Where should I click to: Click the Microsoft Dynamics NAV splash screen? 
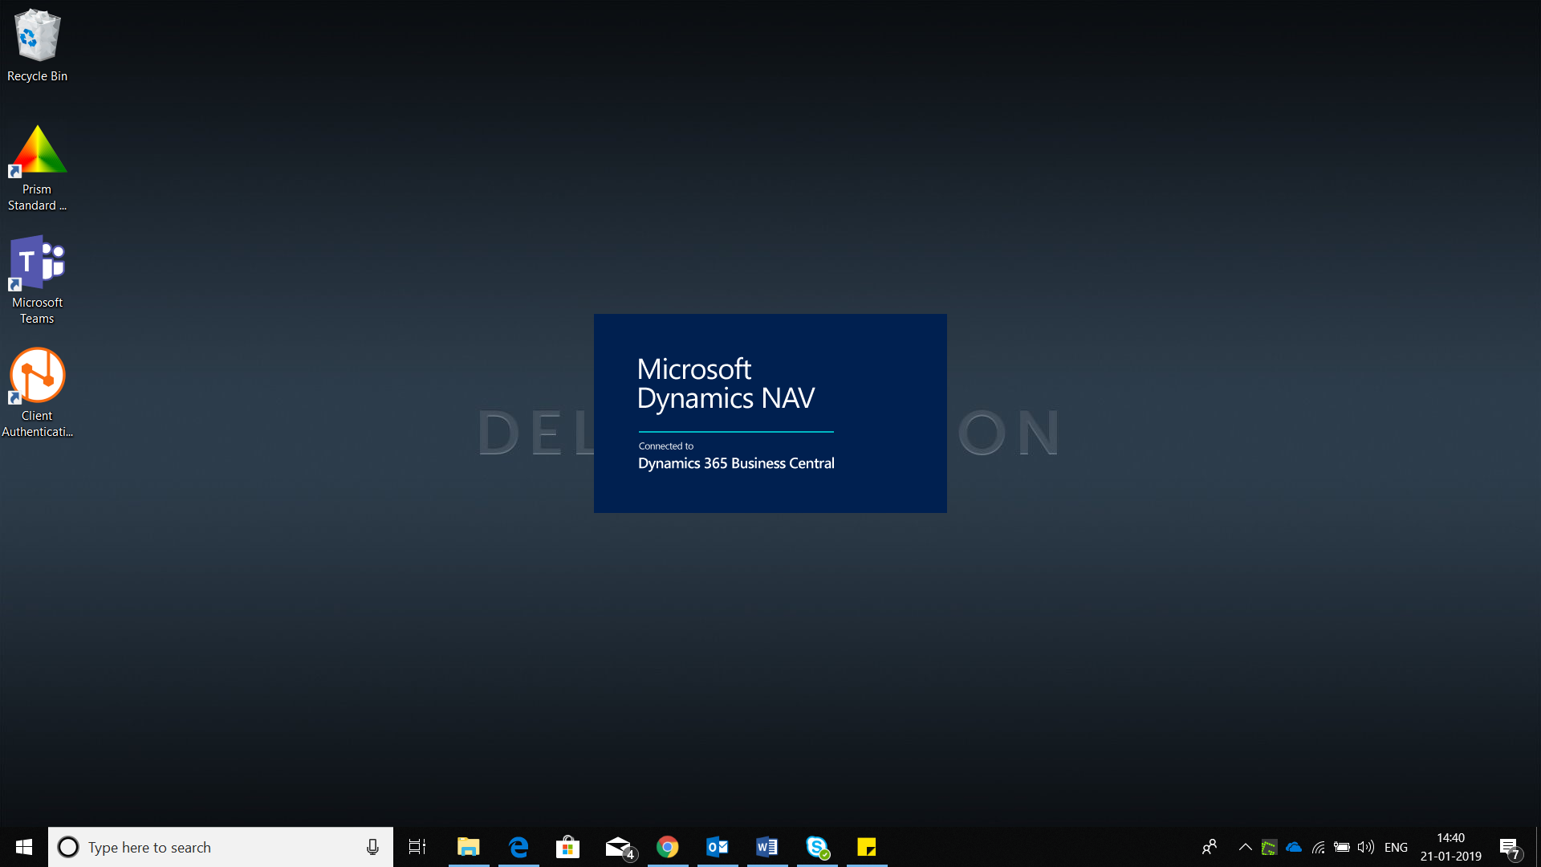(770, 413)
